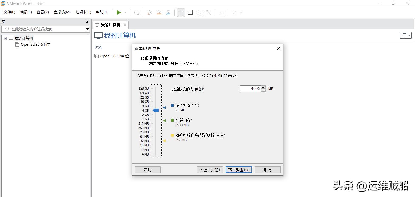Toggle the thumbnail bar display
The height and width of the screenshot is (197, 415).
[x=190, y=12]
